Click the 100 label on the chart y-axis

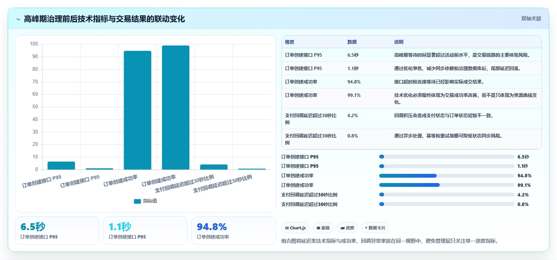tap(34, 44)
